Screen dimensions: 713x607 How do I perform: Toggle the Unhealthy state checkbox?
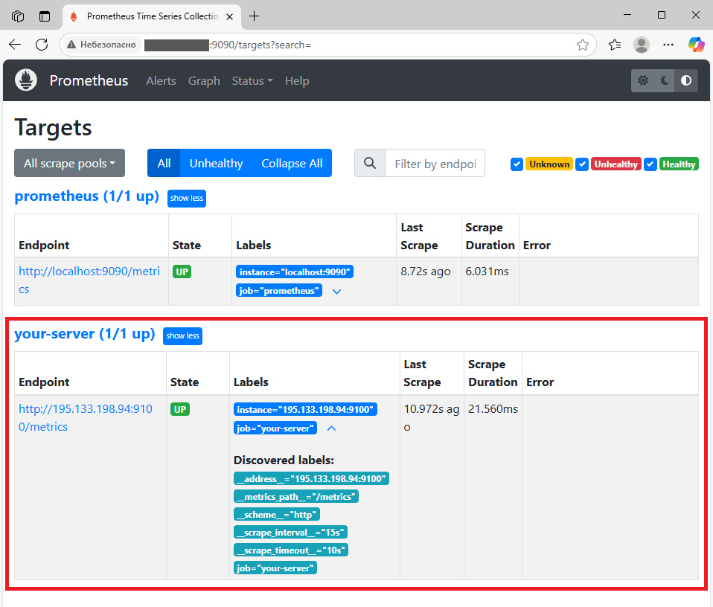click(x=582, y=164)
